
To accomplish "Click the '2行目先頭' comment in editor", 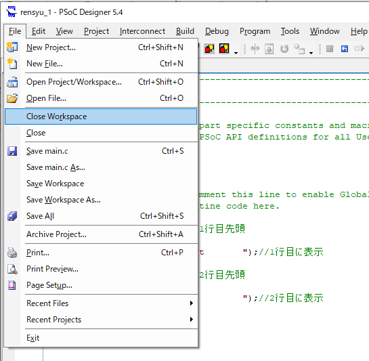I will [x=222, y=275].
